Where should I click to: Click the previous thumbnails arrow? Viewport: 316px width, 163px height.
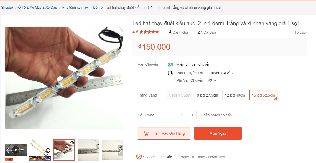point(8,150)
